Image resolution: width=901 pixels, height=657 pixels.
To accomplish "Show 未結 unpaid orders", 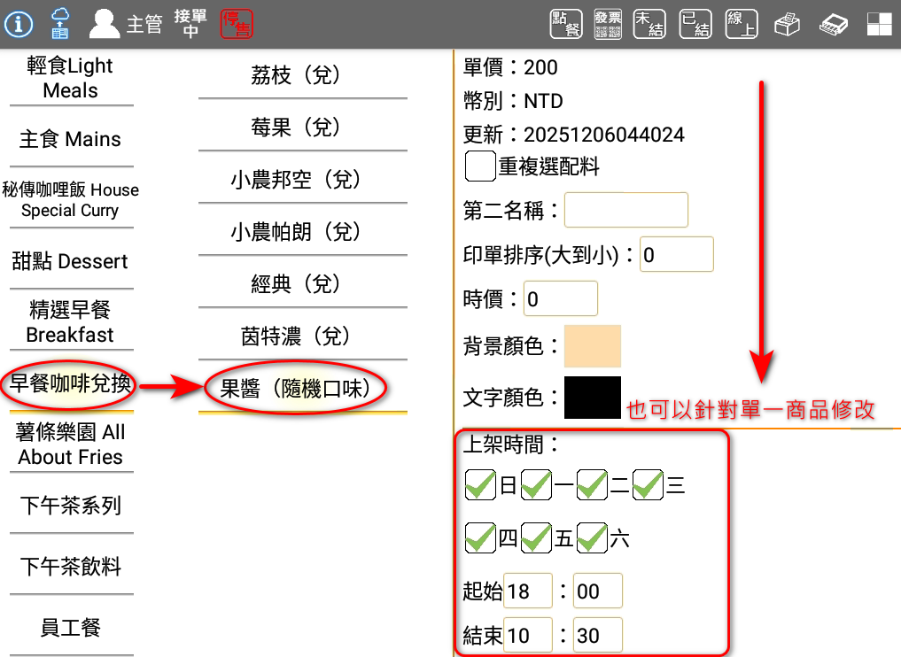I will 649,24.
